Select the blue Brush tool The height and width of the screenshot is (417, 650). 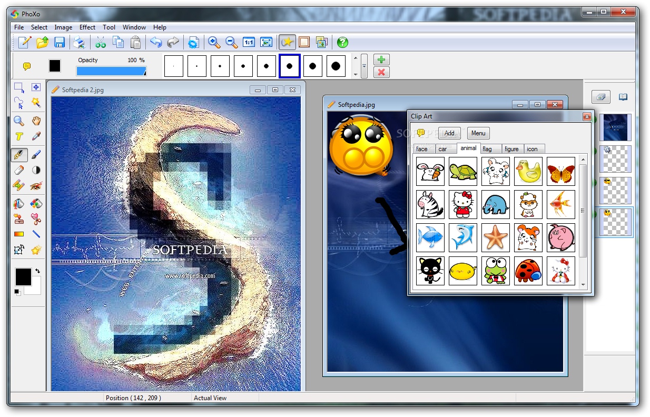click(36, 155)
